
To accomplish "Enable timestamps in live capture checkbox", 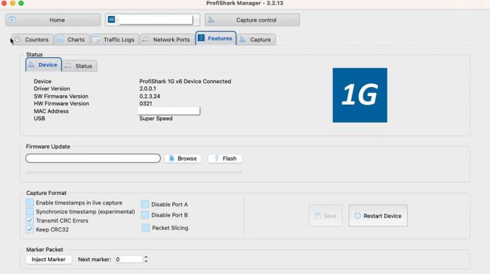I will [x=30, y=203].
